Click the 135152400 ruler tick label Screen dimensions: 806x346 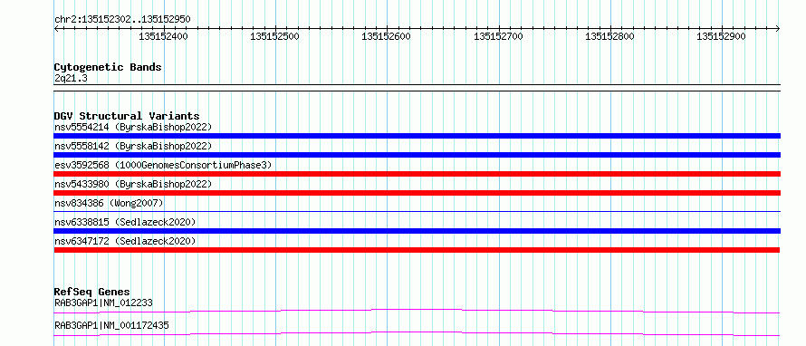[163, 36]
